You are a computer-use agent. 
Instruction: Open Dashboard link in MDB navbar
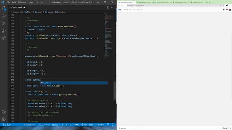point(127,10)
